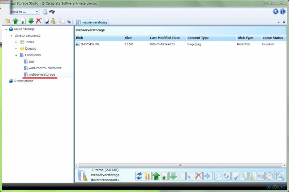
Task: Click the 'Unlocked' lease status cell
Action: tap(268, 44)
